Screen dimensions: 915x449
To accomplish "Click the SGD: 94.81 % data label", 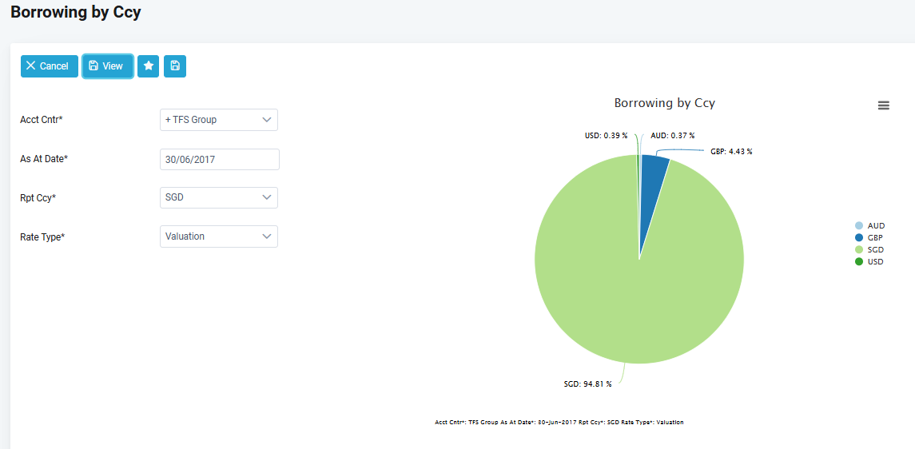I will 587,384.
